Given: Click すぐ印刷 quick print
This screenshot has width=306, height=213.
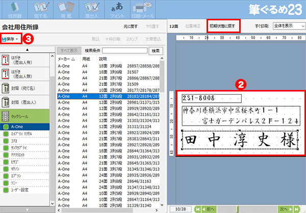Looking at the screenshot, I should pyautogui.click(x=262, y=26).
